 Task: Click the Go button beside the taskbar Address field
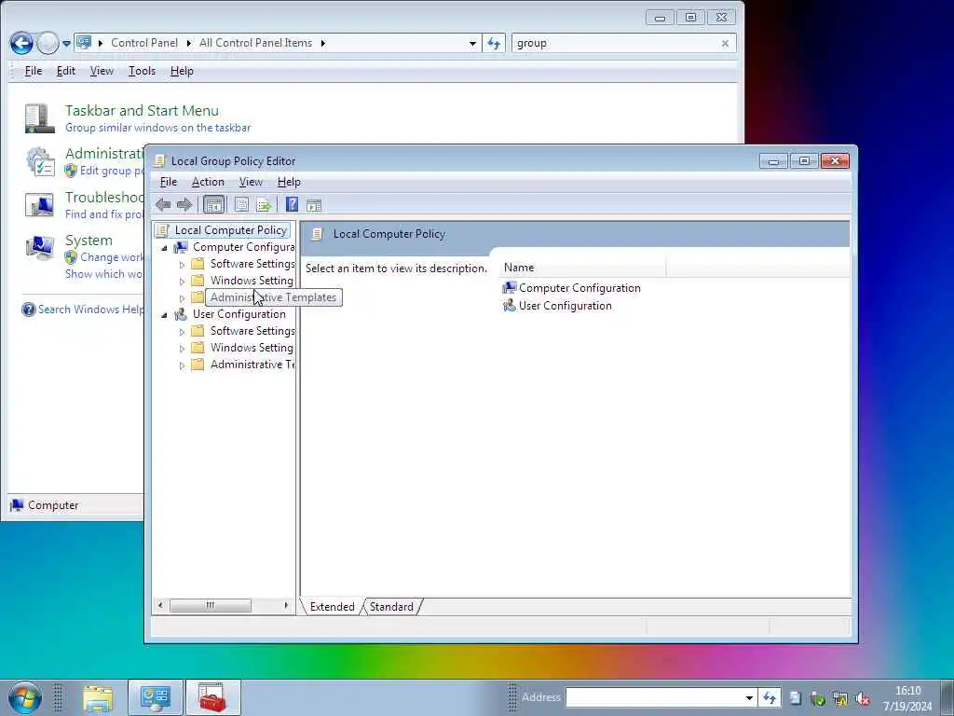tap(770, 697)
